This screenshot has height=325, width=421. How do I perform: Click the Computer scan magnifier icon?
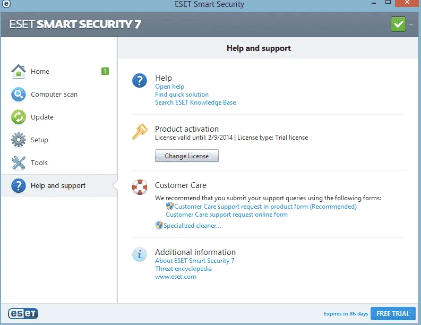(x=18, y=95)
